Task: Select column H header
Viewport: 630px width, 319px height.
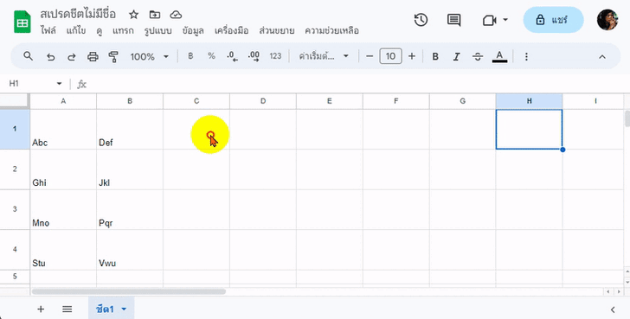Action: (529, 101)
